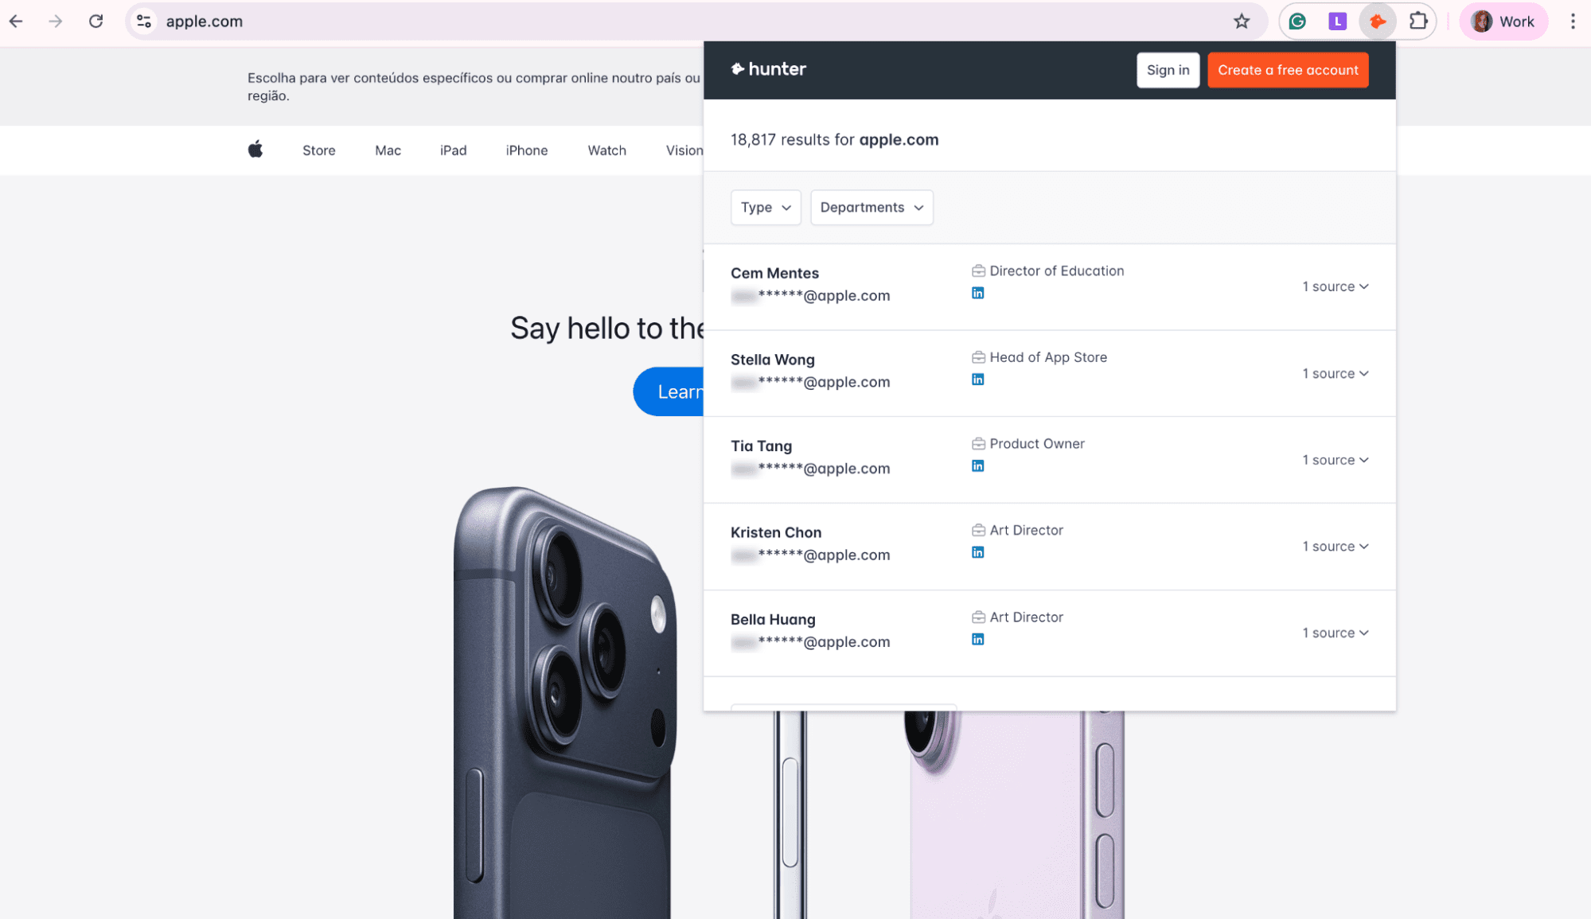Expand the 1 source for Tia Tang

pos(1335,460)
